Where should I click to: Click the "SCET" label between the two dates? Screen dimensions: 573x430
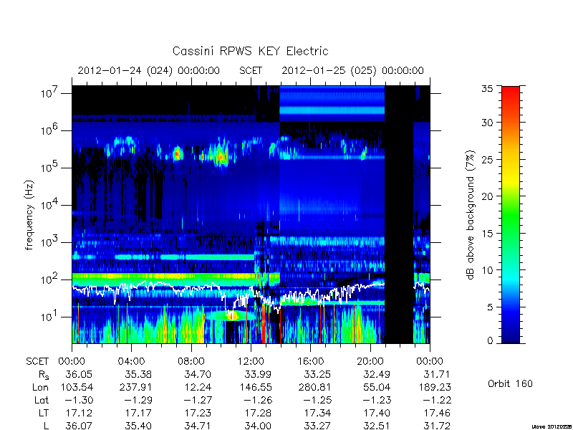pos(251,70)
